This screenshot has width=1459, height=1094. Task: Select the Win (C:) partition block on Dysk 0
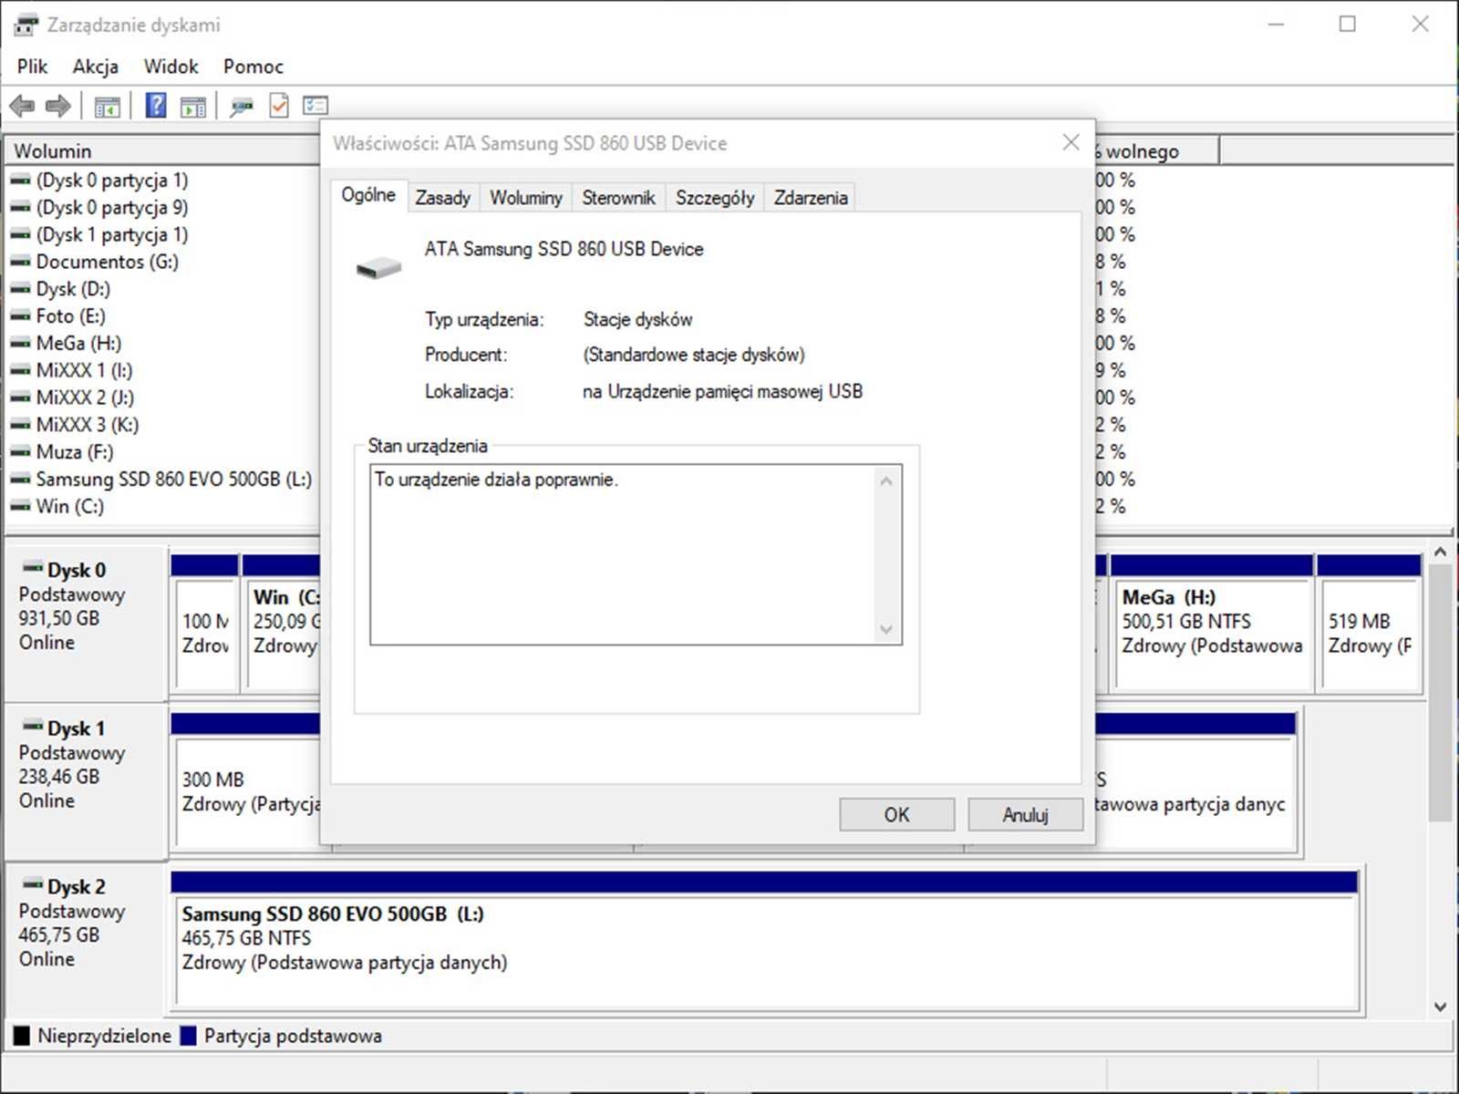click(282, 623)
